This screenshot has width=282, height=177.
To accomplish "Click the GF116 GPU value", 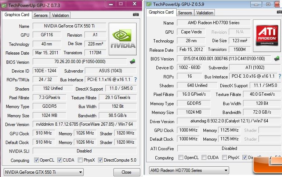I will point(47,35).
